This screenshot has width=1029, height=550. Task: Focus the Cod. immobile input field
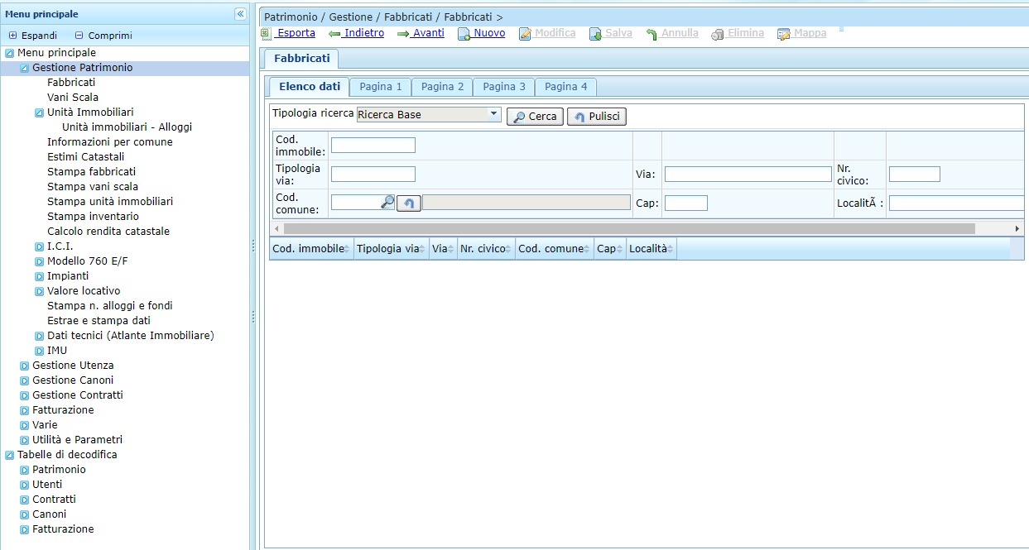373,146
